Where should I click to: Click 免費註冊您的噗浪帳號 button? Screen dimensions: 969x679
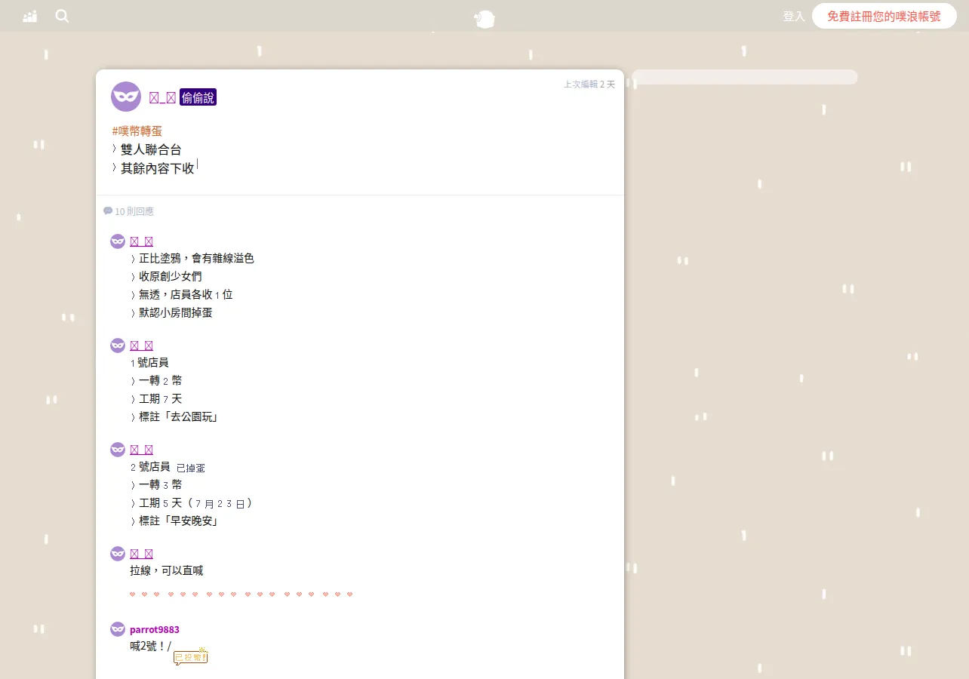point(884,16)
